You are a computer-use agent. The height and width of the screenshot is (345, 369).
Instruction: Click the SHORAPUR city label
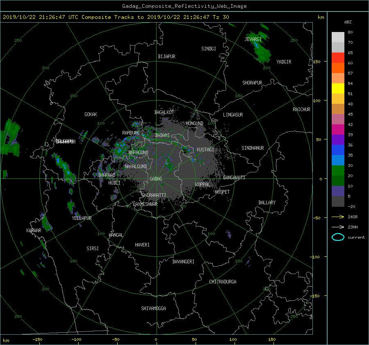pos(252,83)
